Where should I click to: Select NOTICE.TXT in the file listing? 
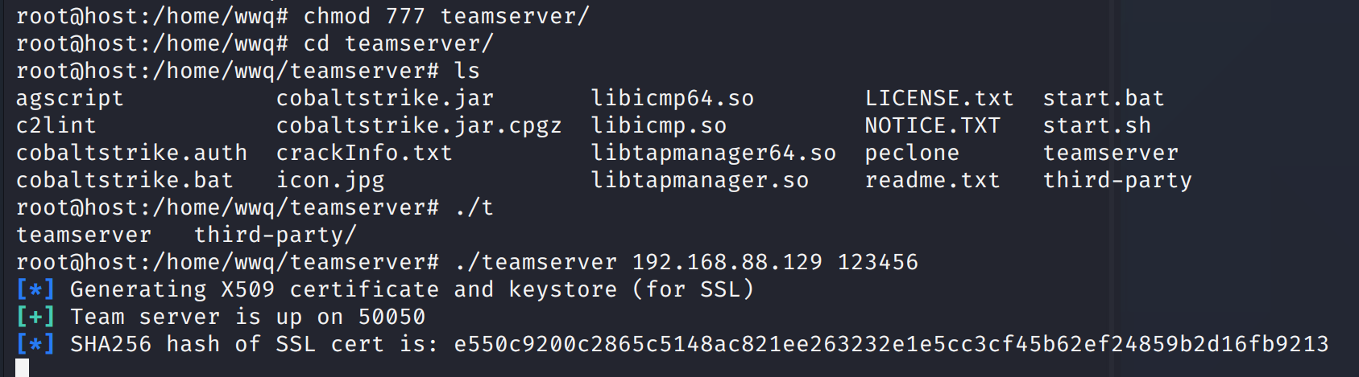coord(932,126)
